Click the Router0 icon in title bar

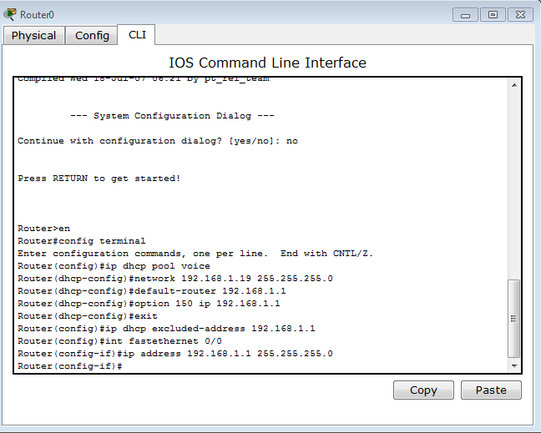click(10, 14)
